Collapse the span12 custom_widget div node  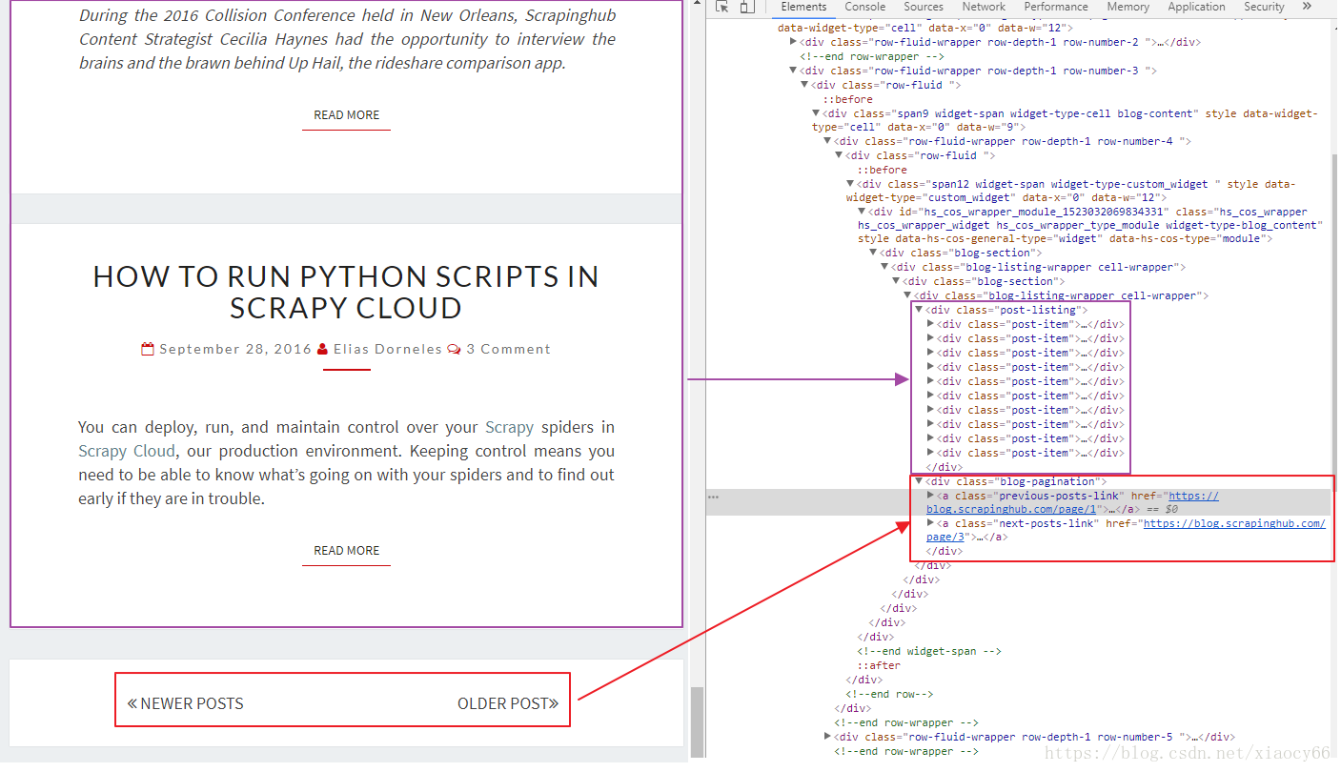pos(851,184)
